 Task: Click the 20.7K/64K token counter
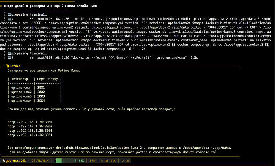pos(40,161)
